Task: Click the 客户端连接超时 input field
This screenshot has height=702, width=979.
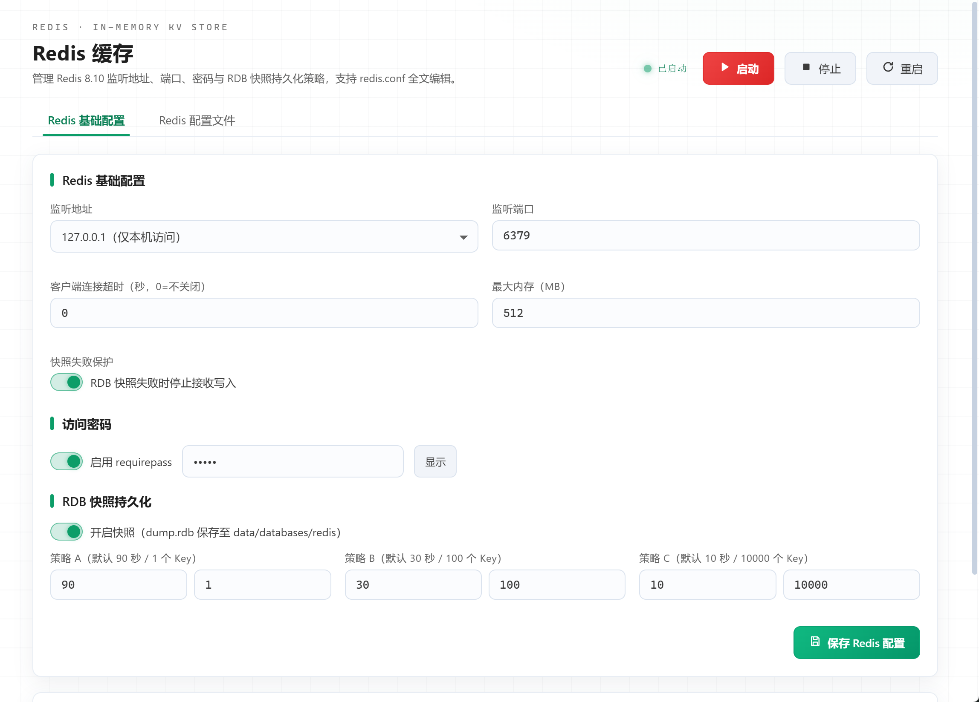Action: [264, 313]
